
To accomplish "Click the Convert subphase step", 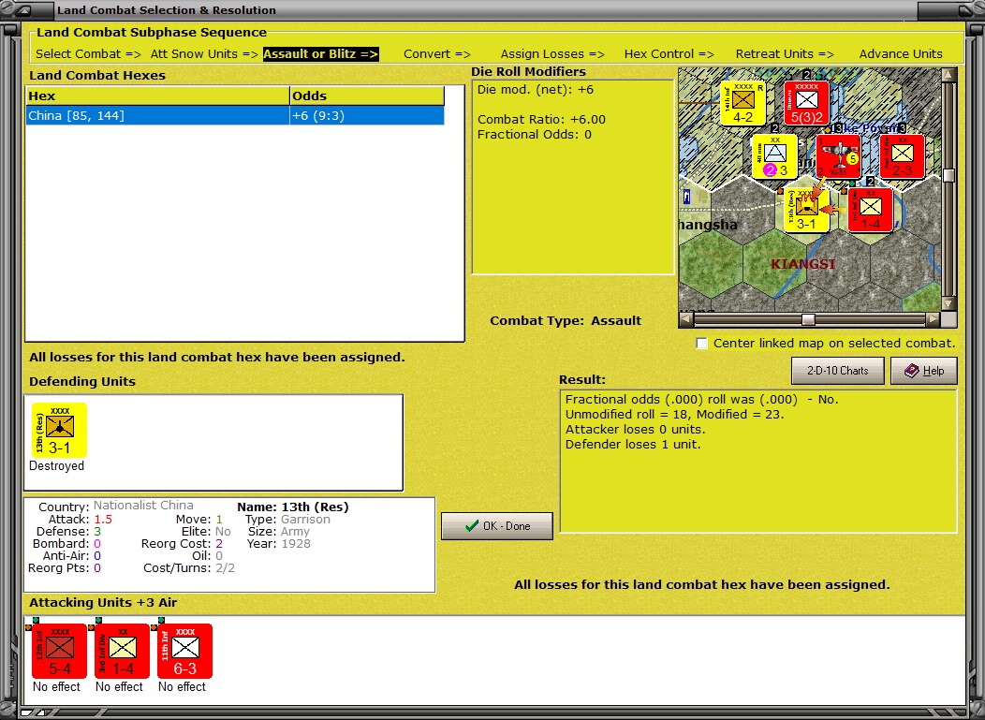I will point(436,54).
